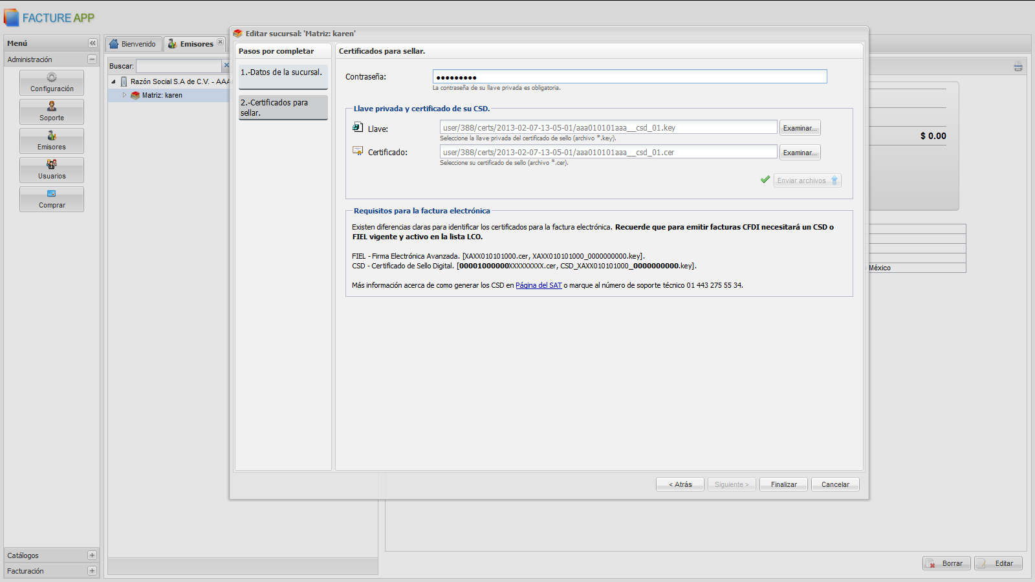Expand the Facturación section
The height and width of the screenshot is (582, 1035).
pyautogui.click(x=92, y=571)
